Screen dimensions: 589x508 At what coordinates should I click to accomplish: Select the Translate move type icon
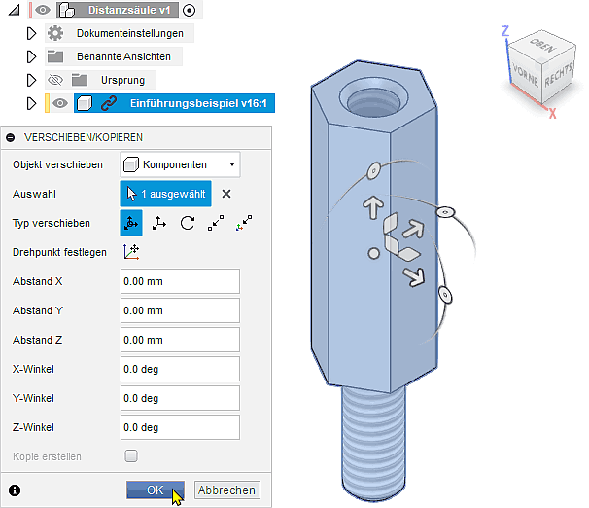point(159,223)
